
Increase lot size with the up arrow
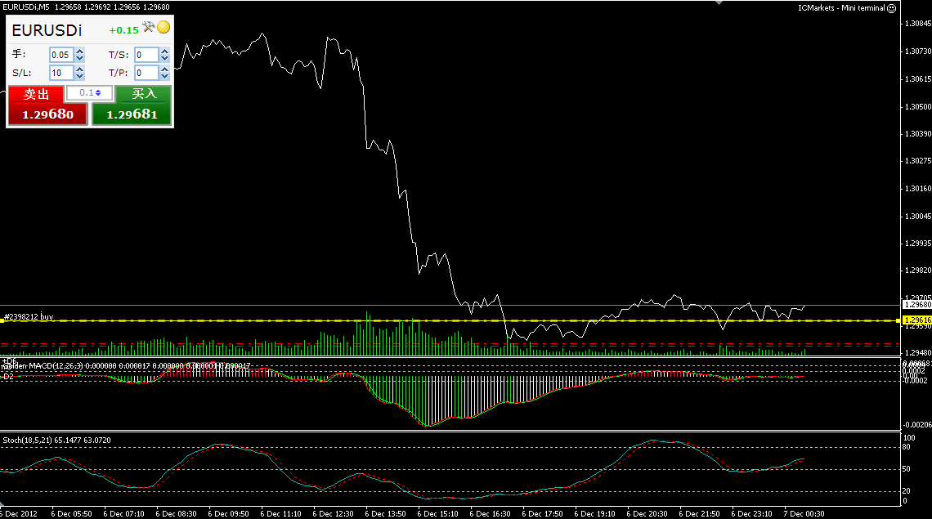point(79,51)
